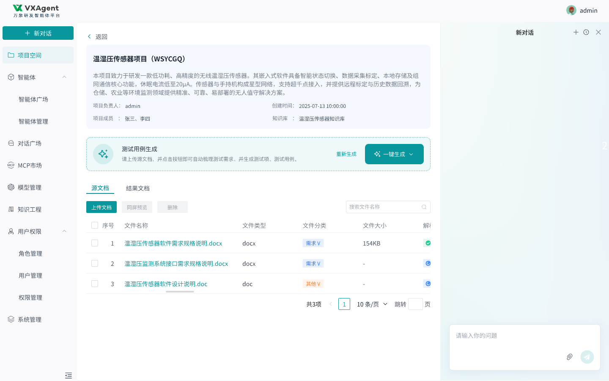The height and width of the screenshot is (381, 609).
Task: Collapse the 智能体 menu group
Action: (x=64, y=77)
